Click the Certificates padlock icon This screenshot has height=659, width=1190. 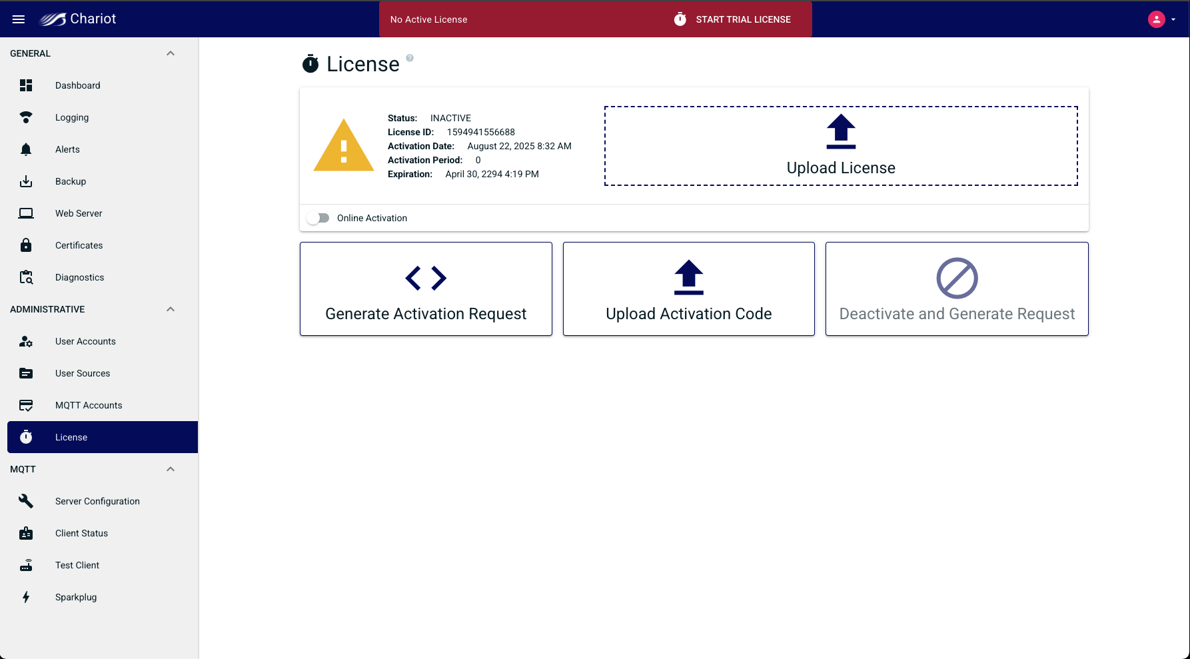tap(26, 245)
